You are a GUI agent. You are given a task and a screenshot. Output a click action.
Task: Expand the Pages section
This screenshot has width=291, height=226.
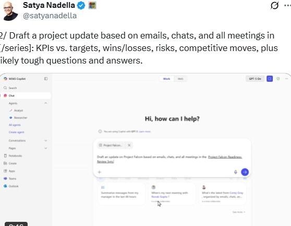46,148
